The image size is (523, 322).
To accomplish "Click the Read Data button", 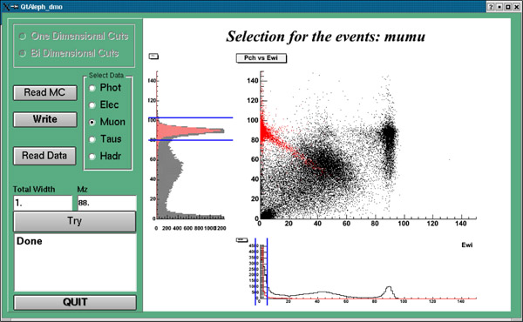I will (44, 156).
